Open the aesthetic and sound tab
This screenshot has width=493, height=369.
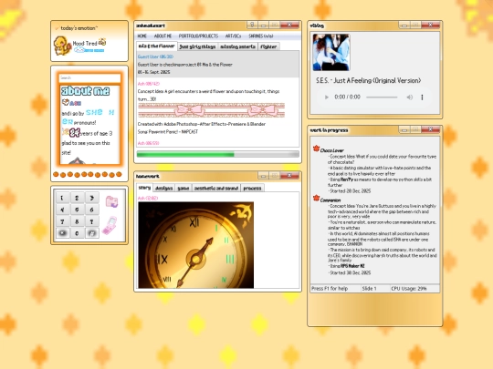point(216,189)
